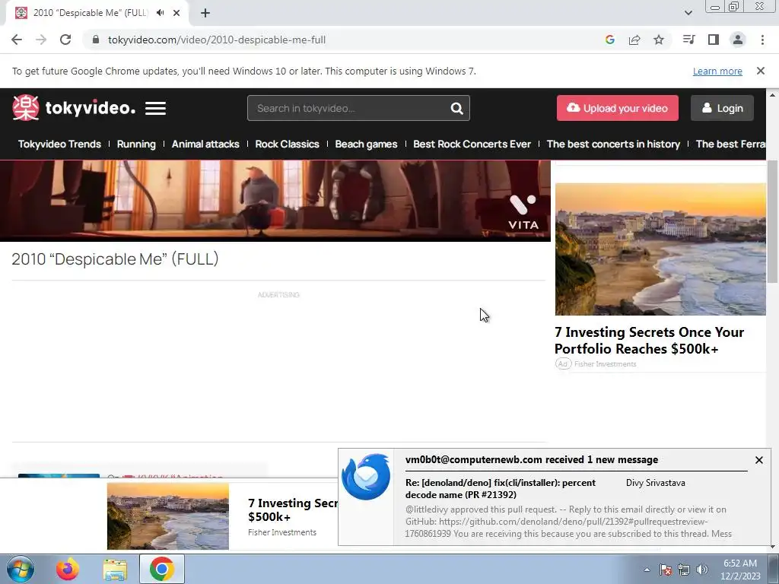Viewport: 779px width, 584px height.
Task: Open the Chrome profile avatar
Action: pyautogui.click(x=738, y=40)
